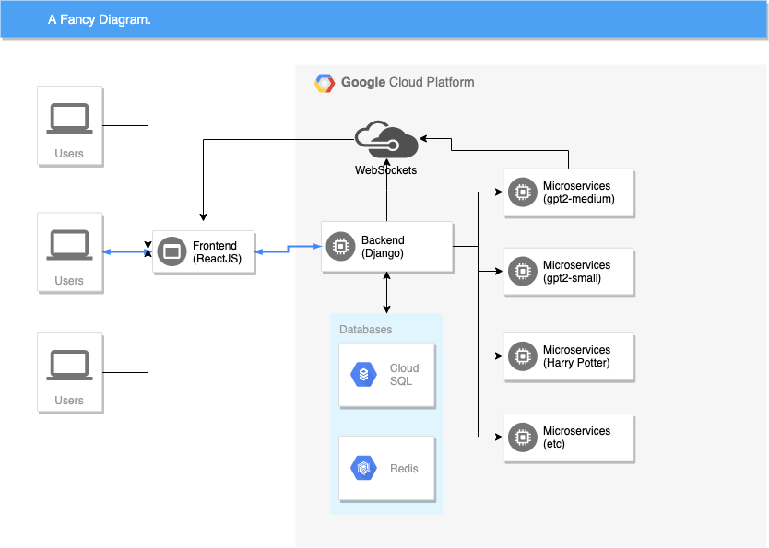Select the etc microservice chip icon
The width and height of the screenshot is (769, 548).
pos(523,437)
